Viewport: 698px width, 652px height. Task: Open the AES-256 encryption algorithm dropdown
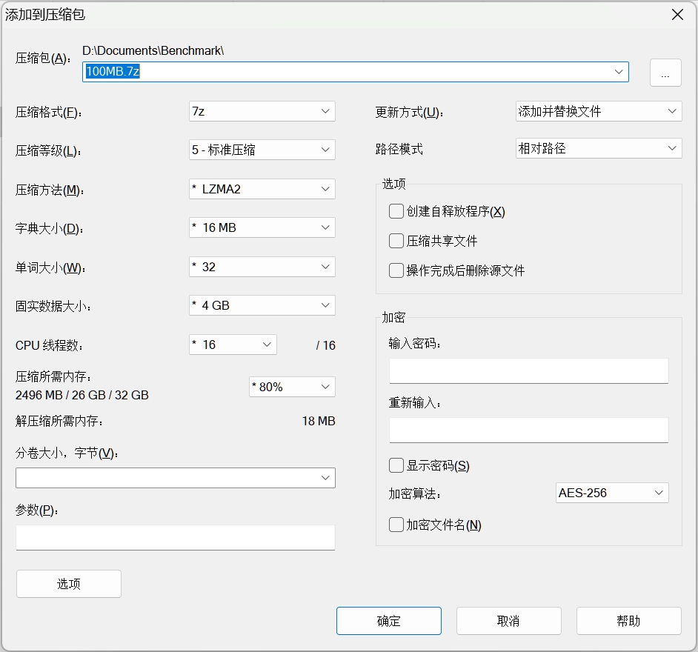pyautogui.click(x=611, y=493)
